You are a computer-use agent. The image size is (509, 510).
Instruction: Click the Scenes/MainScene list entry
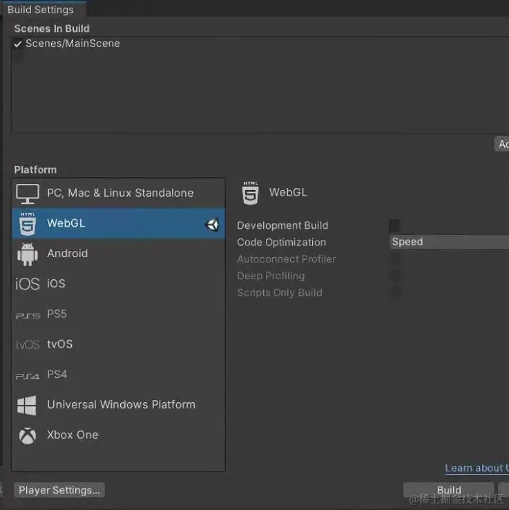tap(73, 44)
